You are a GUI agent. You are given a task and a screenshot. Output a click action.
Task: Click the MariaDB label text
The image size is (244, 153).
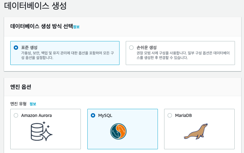click(x=183, y=115)
